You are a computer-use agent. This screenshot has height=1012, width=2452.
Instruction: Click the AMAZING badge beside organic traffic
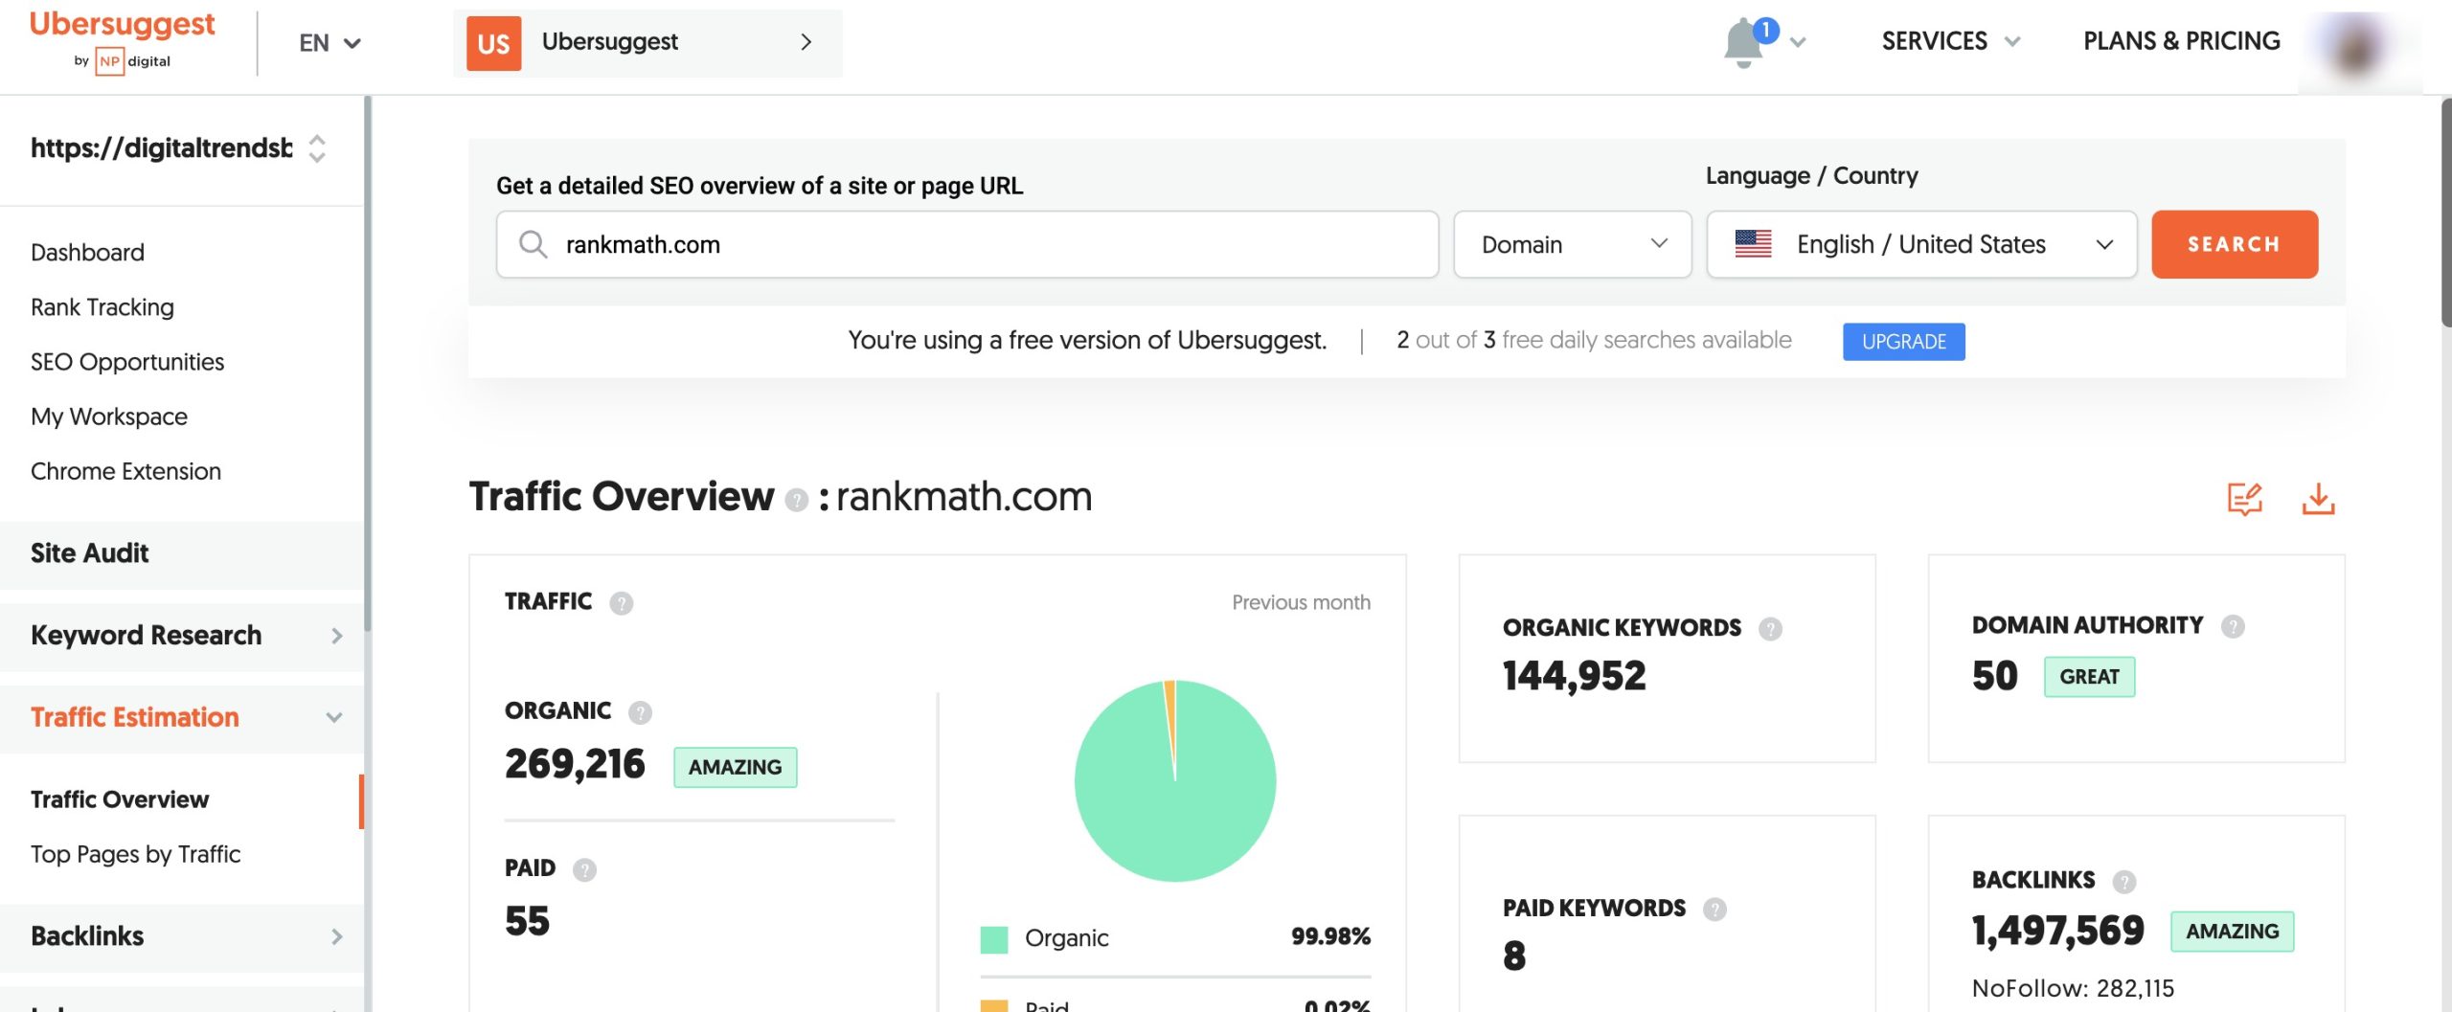click(735, 768)
